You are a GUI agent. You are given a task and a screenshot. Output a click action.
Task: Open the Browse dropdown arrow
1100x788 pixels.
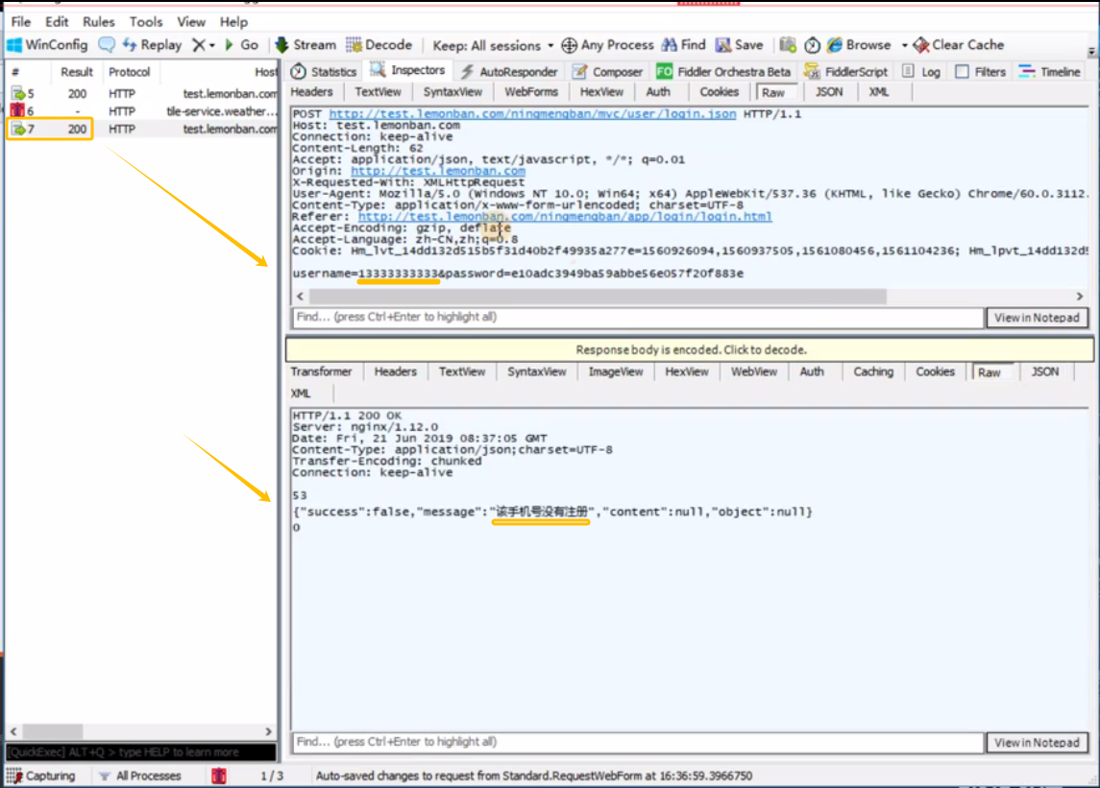(904, 45)
